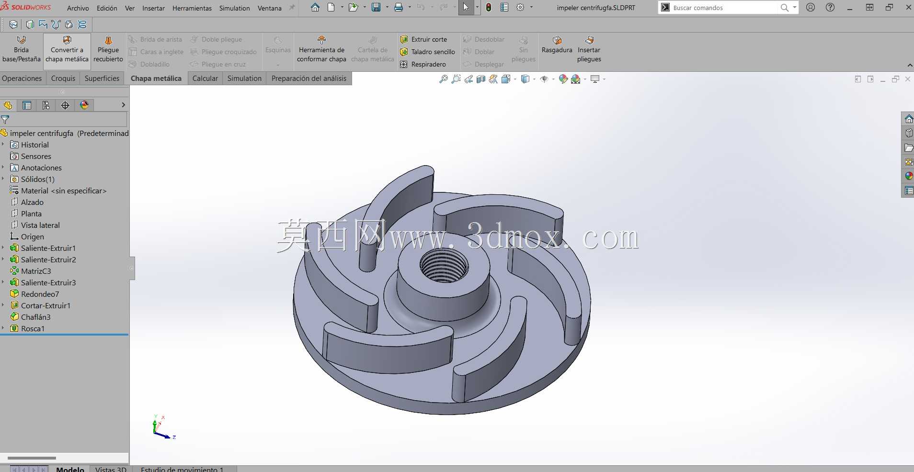Open the Insertar menu

153,8
